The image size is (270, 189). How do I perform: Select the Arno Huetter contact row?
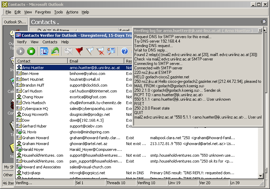[x=74, y=67]
